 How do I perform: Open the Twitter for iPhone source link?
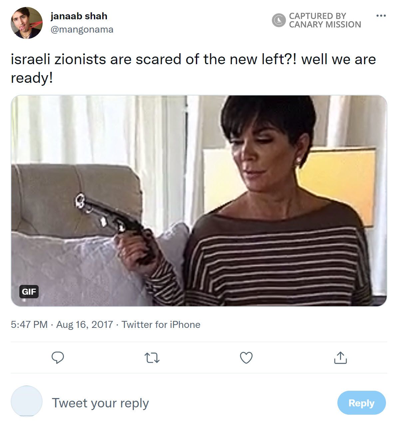tap(161, 324)
